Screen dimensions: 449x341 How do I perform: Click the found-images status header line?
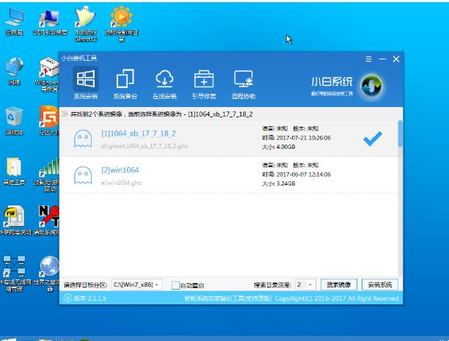pyautogui.click(x=161, y=114)
